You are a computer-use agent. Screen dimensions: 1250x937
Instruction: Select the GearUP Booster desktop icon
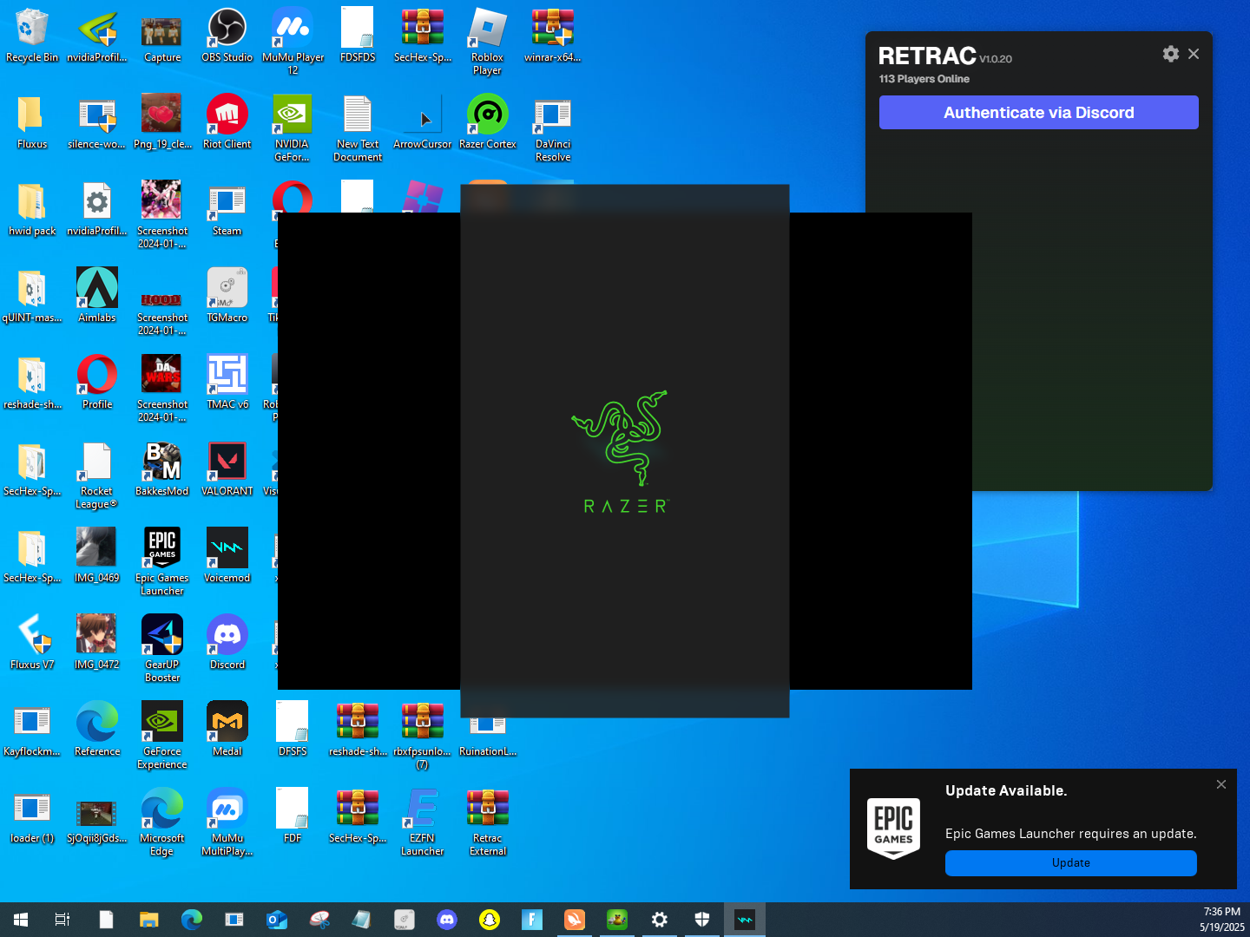point(162,649)
